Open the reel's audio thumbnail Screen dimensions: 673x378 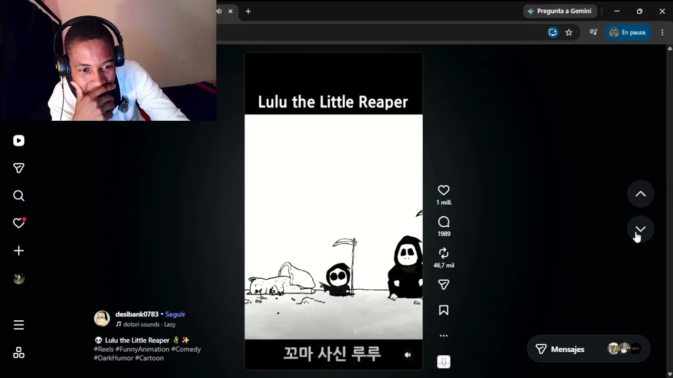[x=444, y=362]
